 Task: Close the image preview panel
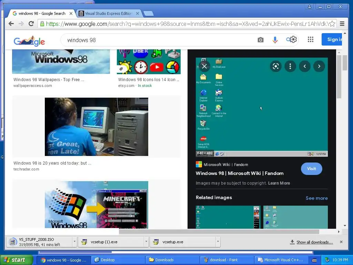[204, 66]
